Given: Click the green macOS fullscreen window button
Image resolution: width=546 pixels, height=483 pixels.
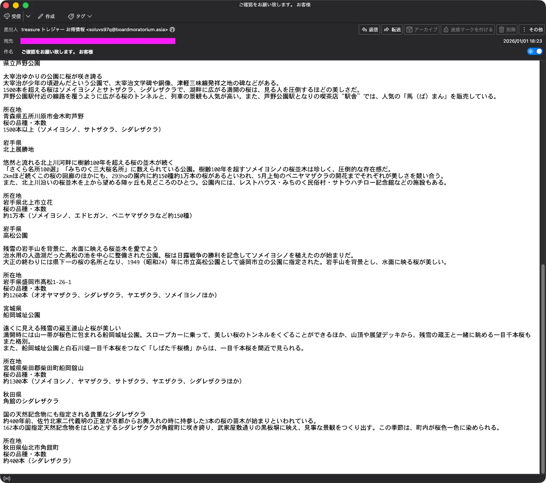Looking at the screenshot, I should point(26,5).
